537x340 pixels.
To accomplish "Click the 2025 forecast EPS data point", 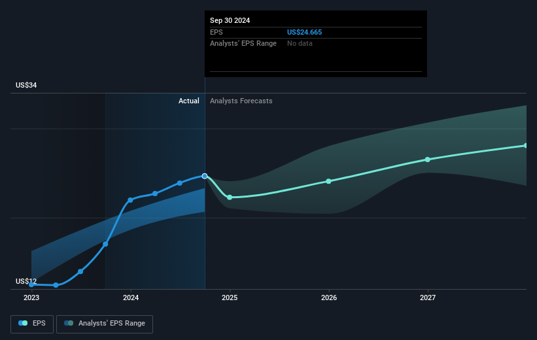I will pos(230,197).
